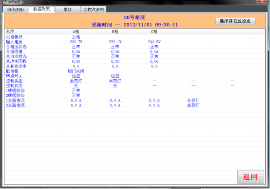Click the C相 column header

(154, 32)
